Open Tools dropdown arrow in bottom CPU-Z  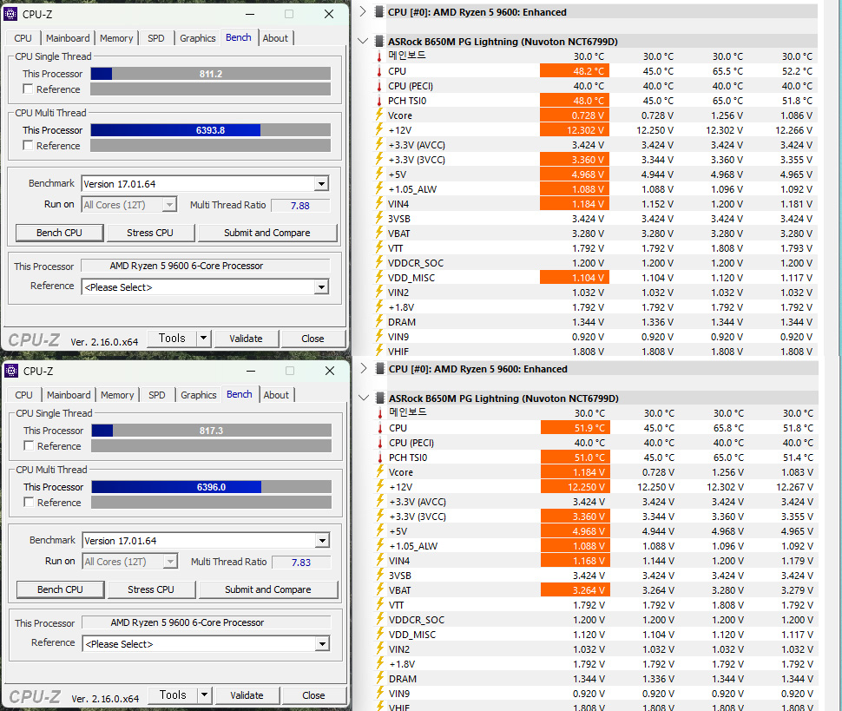pos(205,695)
